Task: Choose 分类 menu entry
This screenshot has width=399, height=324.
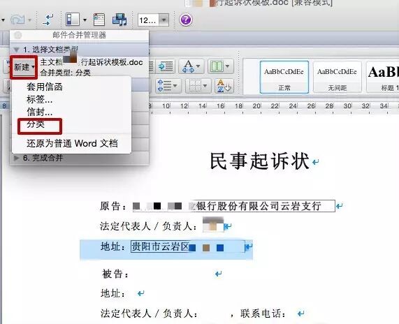Action: point(36,124)
